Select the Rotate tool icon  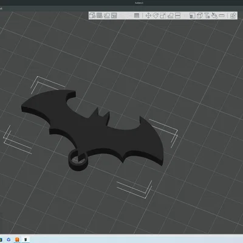tap(156, 15)
